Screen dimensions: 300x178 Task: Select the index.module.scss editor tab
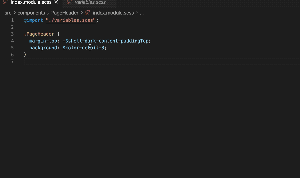(31, 2)
